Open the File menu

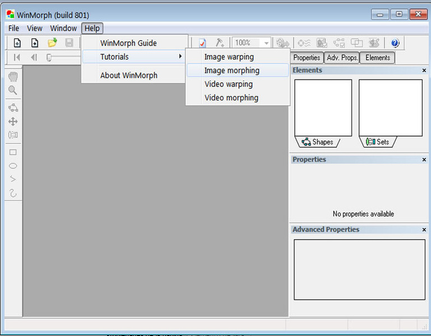click(13, 29)
